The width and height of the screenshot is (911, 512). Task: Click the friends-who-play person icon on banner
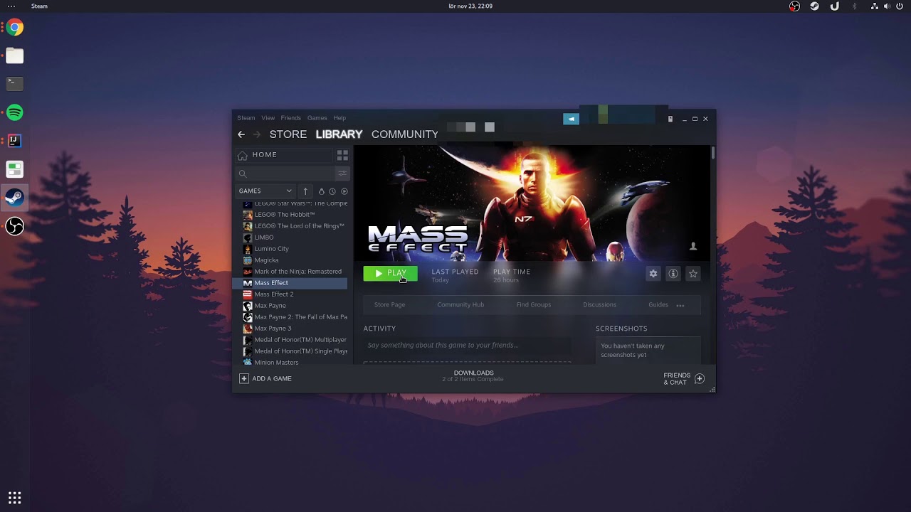tap(693, 246)
